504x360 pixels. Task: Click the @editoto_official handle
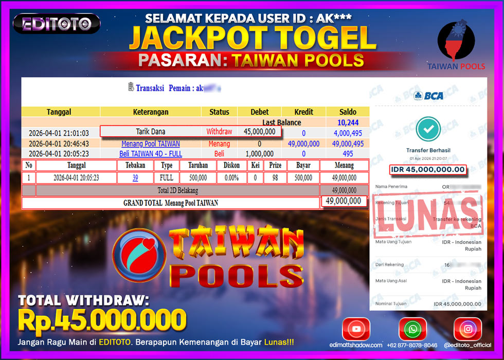click(467, 345)
